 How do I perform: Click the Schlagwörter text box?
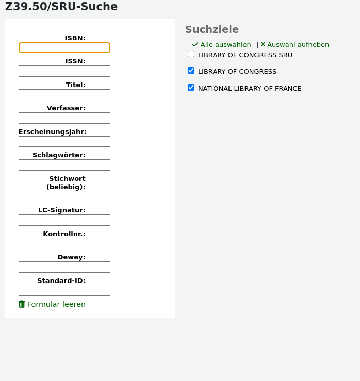(64, 165)
